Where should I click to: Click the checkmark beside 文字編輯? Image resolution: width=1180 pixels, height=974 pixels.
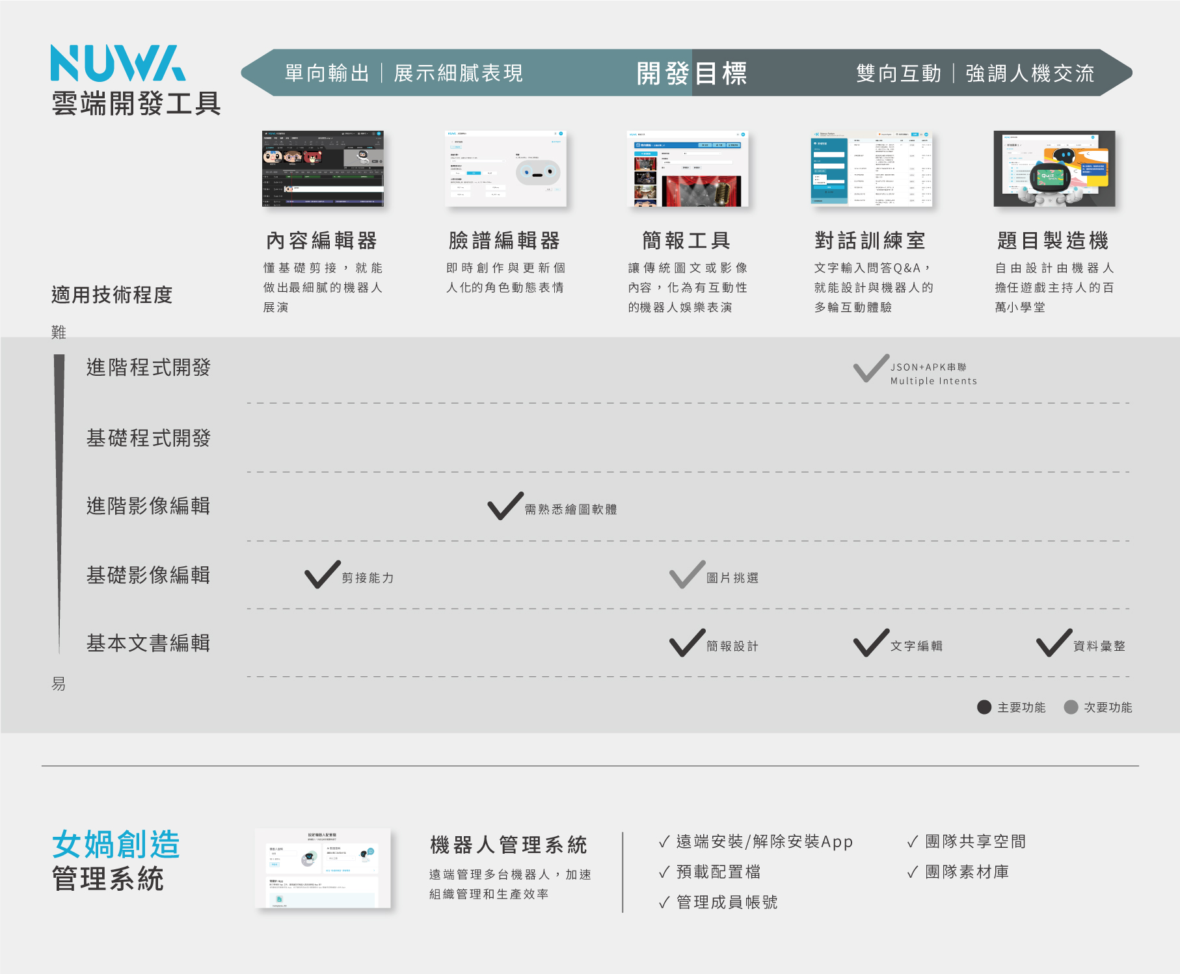click(x=871, y=642)
